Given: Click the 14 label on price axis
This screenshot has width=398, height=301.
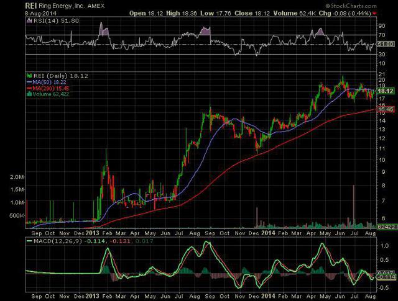Looking at the screenshot, I should [382, 120].
